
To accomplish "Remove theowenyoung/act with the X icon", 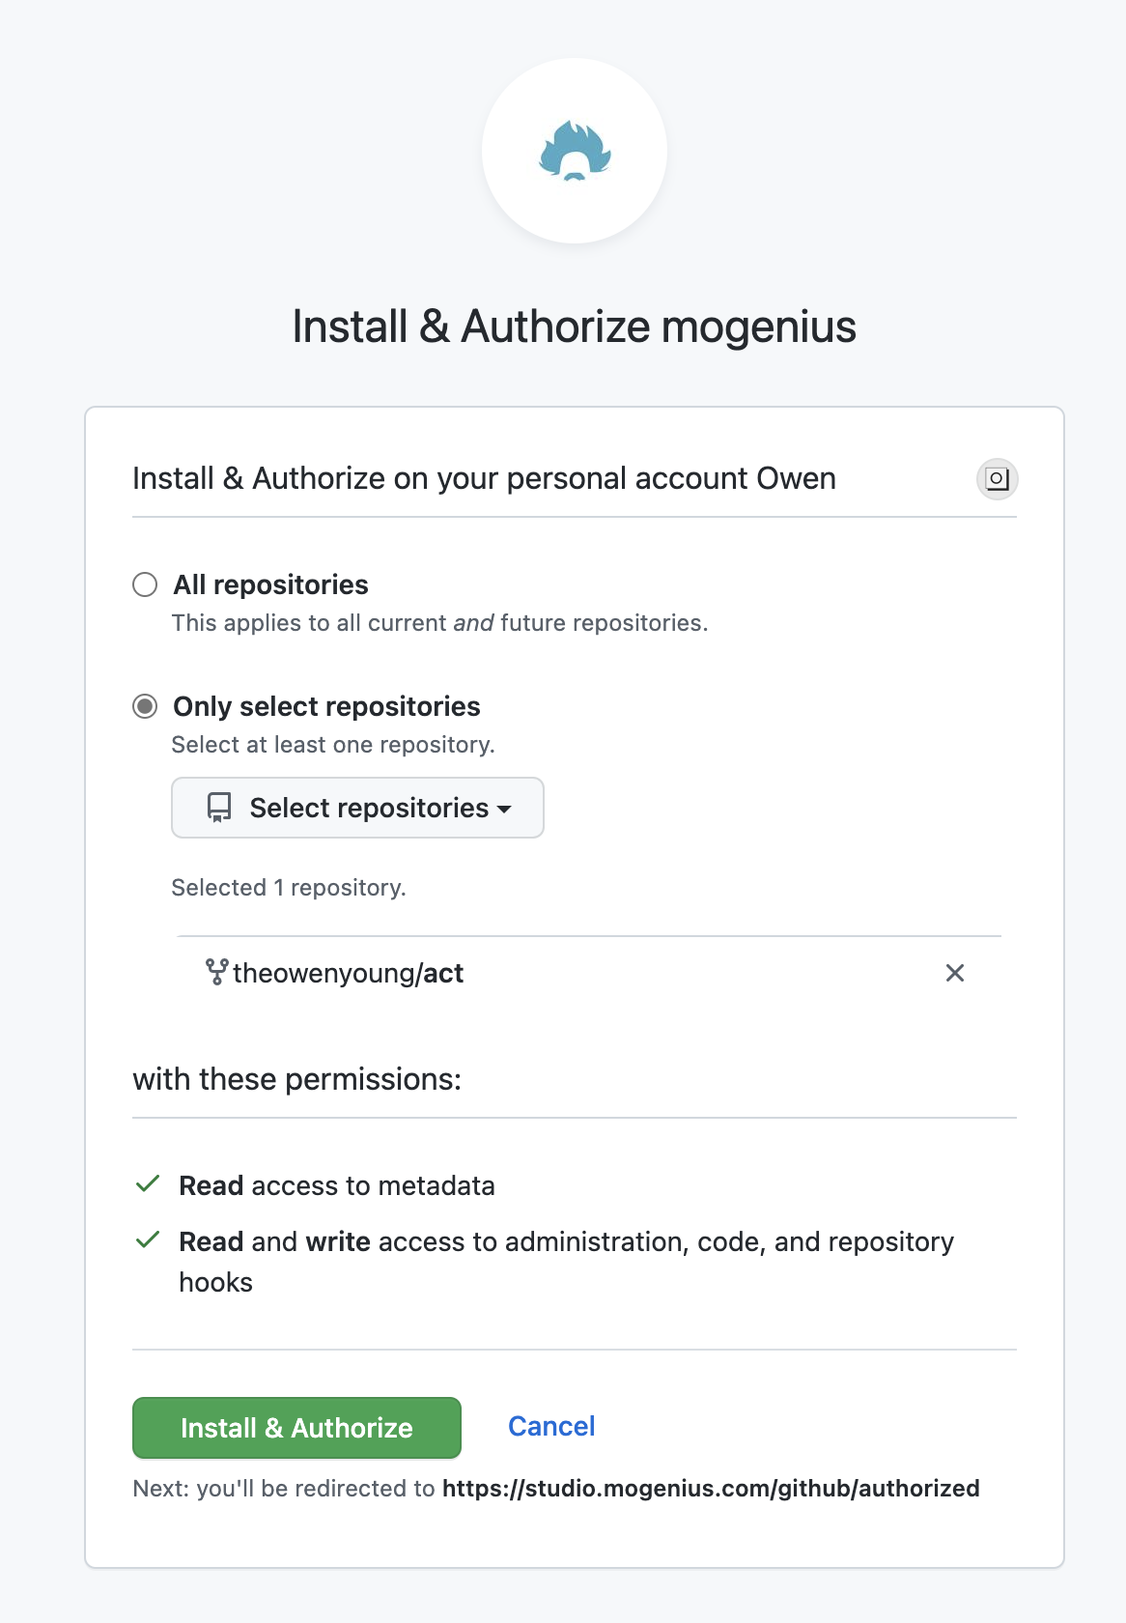I will [x=955, y=973].
